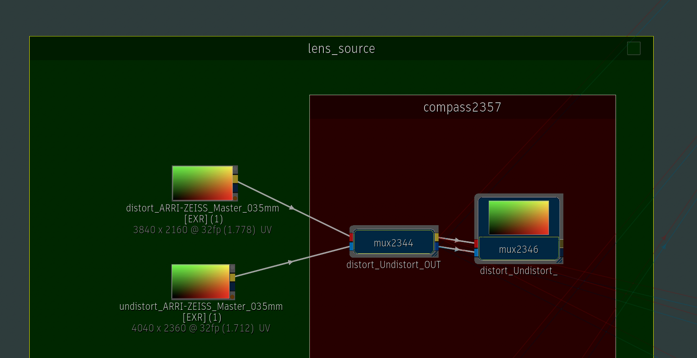Click the dark blue output socket on mux2344

tap(437, 246)
